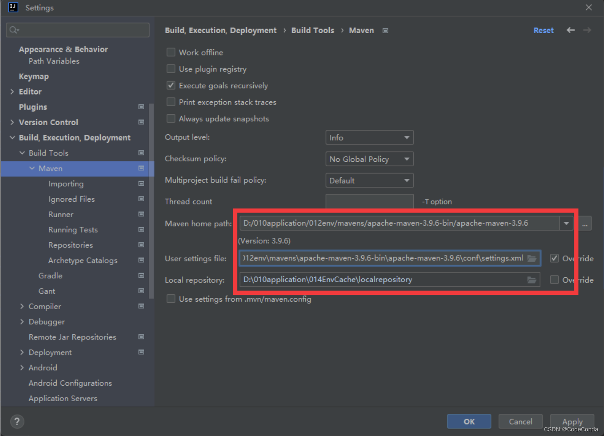Open Multiproject build fail policy dropdown
Viewport: 605px width, 436px height.
click(x=369, y=180)
